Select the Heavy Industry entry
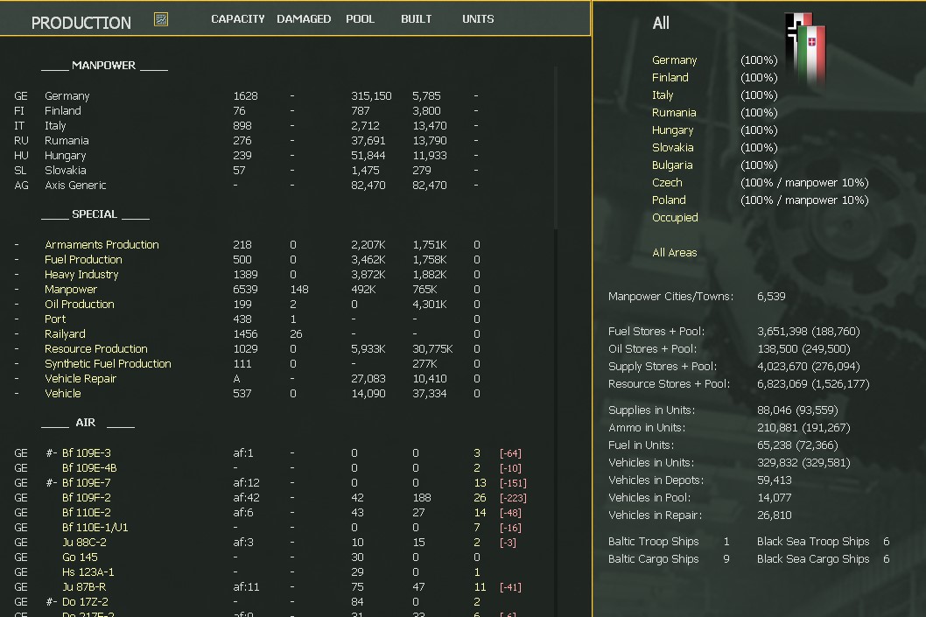Image resolution: width=926 pixels, height=617 pixels. (81, 275)
